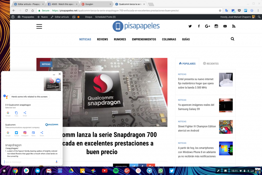The image size is (262, 175).
Task: Click the Assistant Qualcomm snapdragon screenshot thumbnail
Action: (x=52, y=84)
